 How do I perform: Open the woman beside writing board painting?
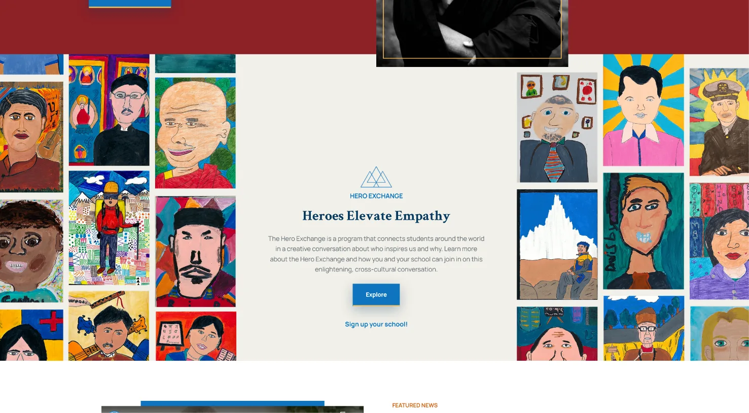click(196, 336)
